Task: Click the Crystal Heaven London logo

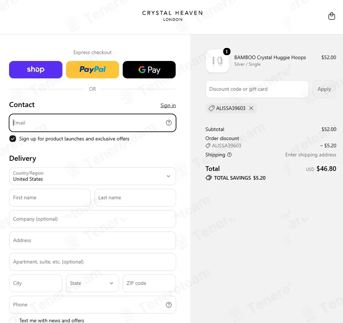Action: tap(172, 16)
